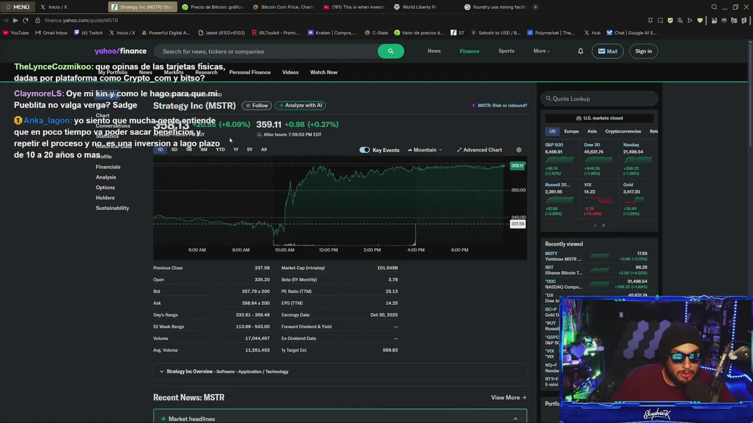
Task: Click the green search magnifier button
Action: [391, 51]
